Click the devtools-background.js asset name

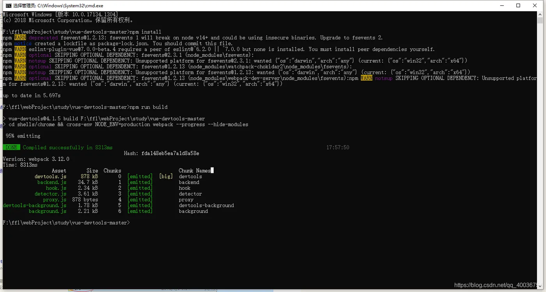click(x=35, y=205)
